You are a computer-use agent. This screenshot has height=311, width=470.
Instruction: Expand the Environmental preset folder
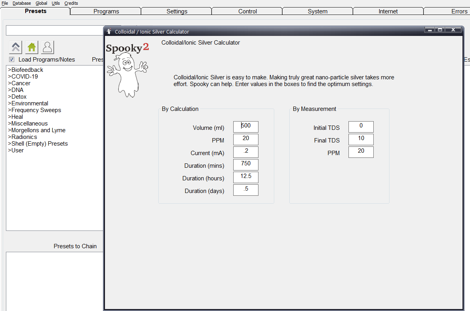pyautogui.click(x=28, y=103)
